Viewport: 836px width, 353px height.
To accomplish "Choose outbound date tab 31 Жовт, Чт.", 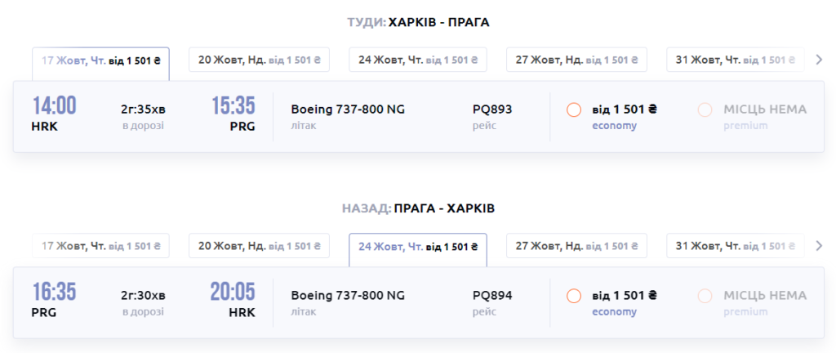I will [736, 60].
